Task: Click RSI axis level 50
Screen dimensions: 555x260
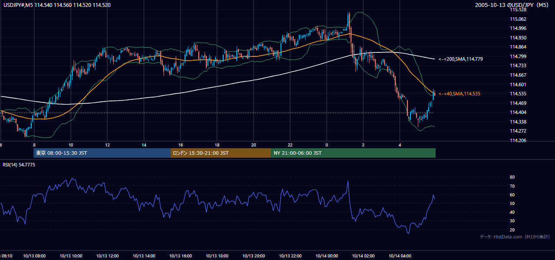Action: 512,203
